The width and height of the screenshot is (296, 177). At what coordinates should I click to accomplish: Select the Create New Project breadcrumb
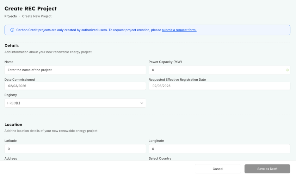point(37,16)
